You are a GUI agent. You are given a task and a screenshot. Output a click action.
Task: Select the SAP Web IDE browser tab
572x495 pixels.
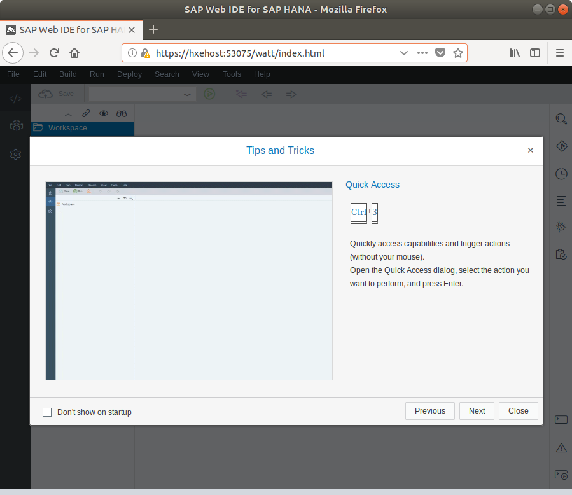[70, 29]
